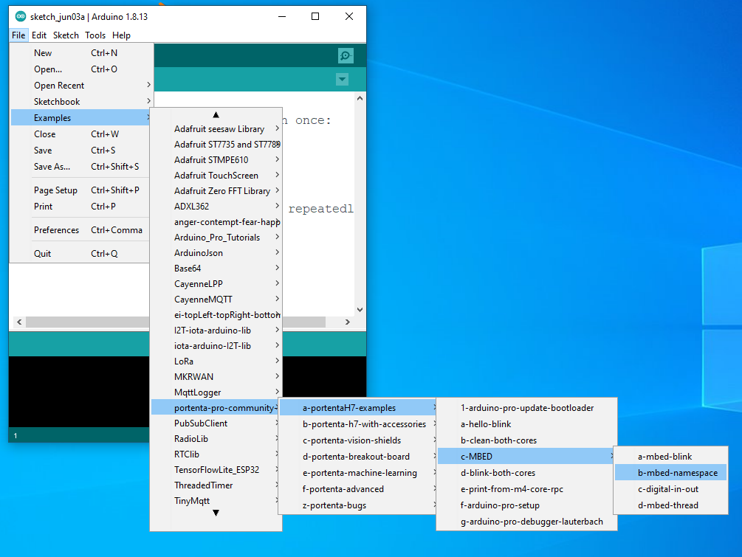Expand Adafruit ST7735 and ST7789 examples
Viewport: 742px width, 557px height.
point(216,145)
